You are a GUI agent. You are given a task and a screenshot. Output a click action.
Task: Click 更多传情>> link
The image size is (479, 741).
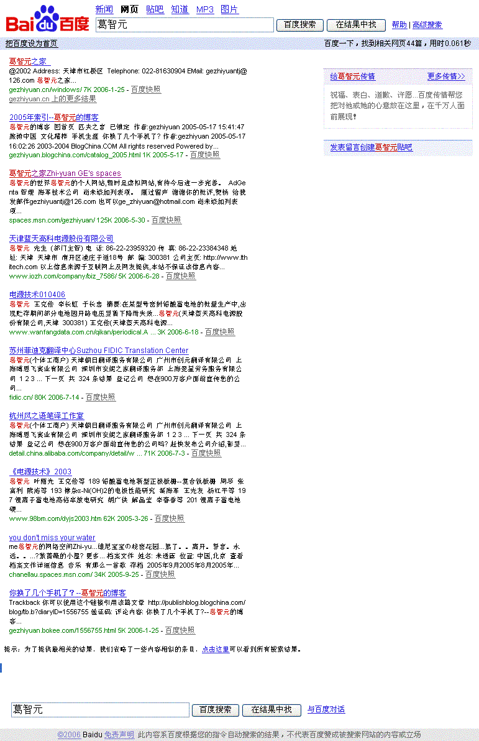click(446, 76)
